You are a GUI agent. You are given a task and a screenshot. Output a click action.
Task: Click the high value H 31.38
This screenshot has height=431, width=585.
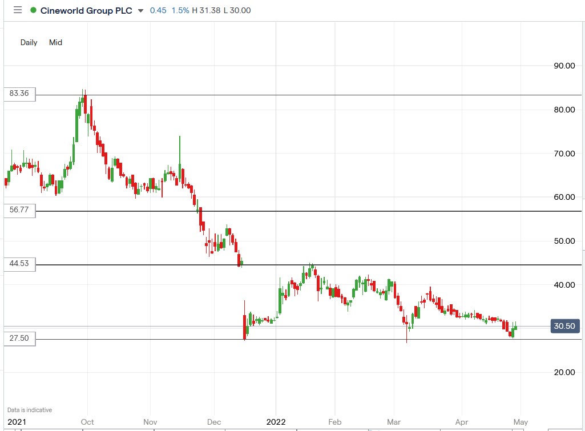209,10
